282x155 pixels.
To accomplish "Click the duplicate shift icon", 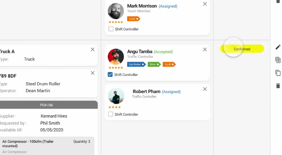I will point(278,73).
